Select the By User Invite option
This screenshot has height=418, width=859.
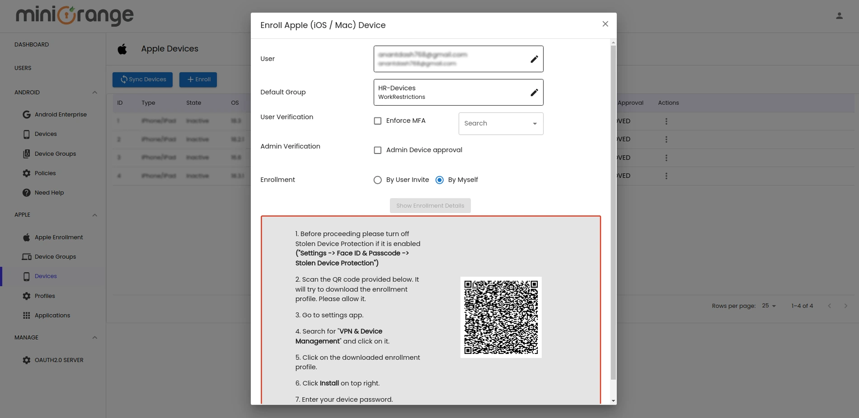click(x=378, y=180)
